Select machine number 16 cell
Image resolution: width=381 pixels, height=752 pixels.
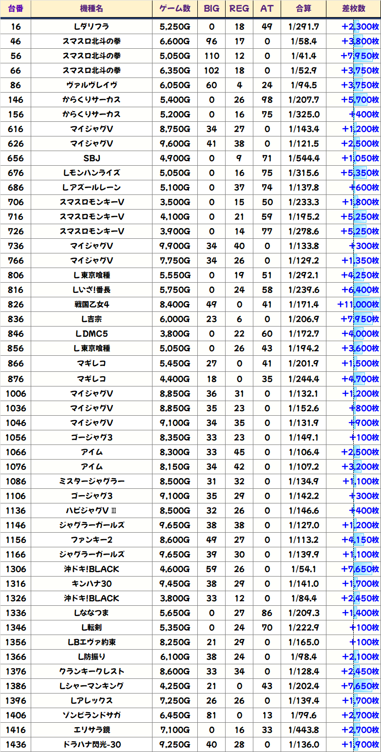15,27
